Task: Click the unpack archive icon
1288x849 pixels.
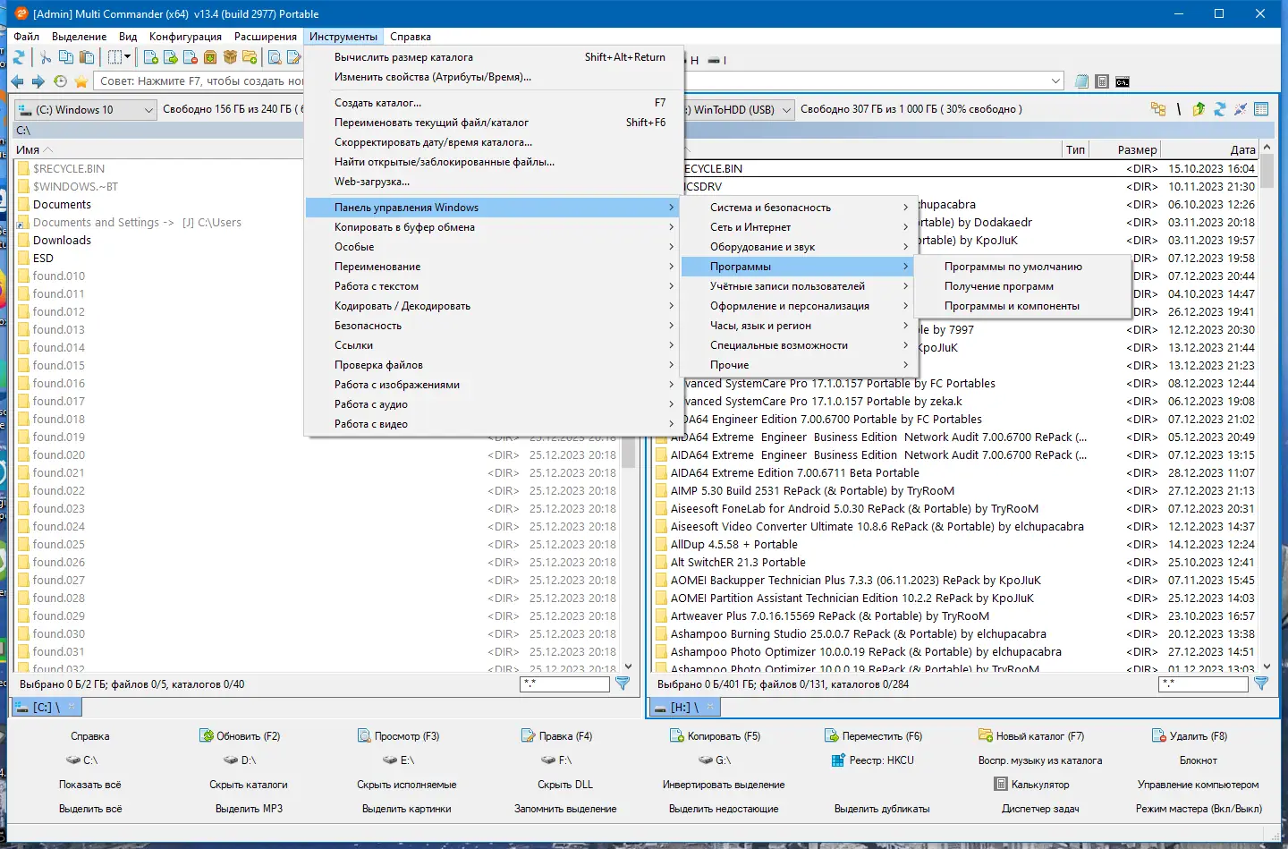Action: [x=231, y=57]
